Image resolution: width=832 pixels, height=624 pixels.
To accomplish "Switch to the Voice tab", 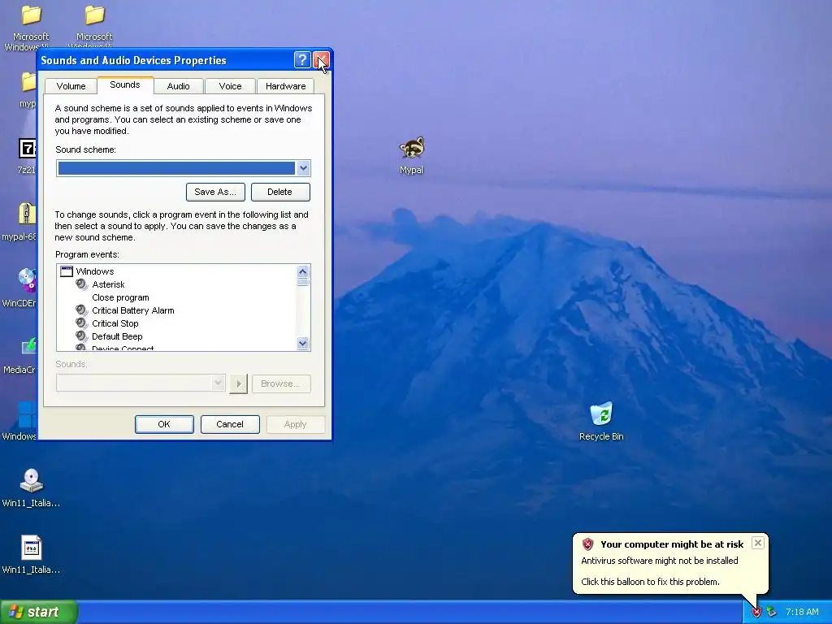I will point(230,86).
